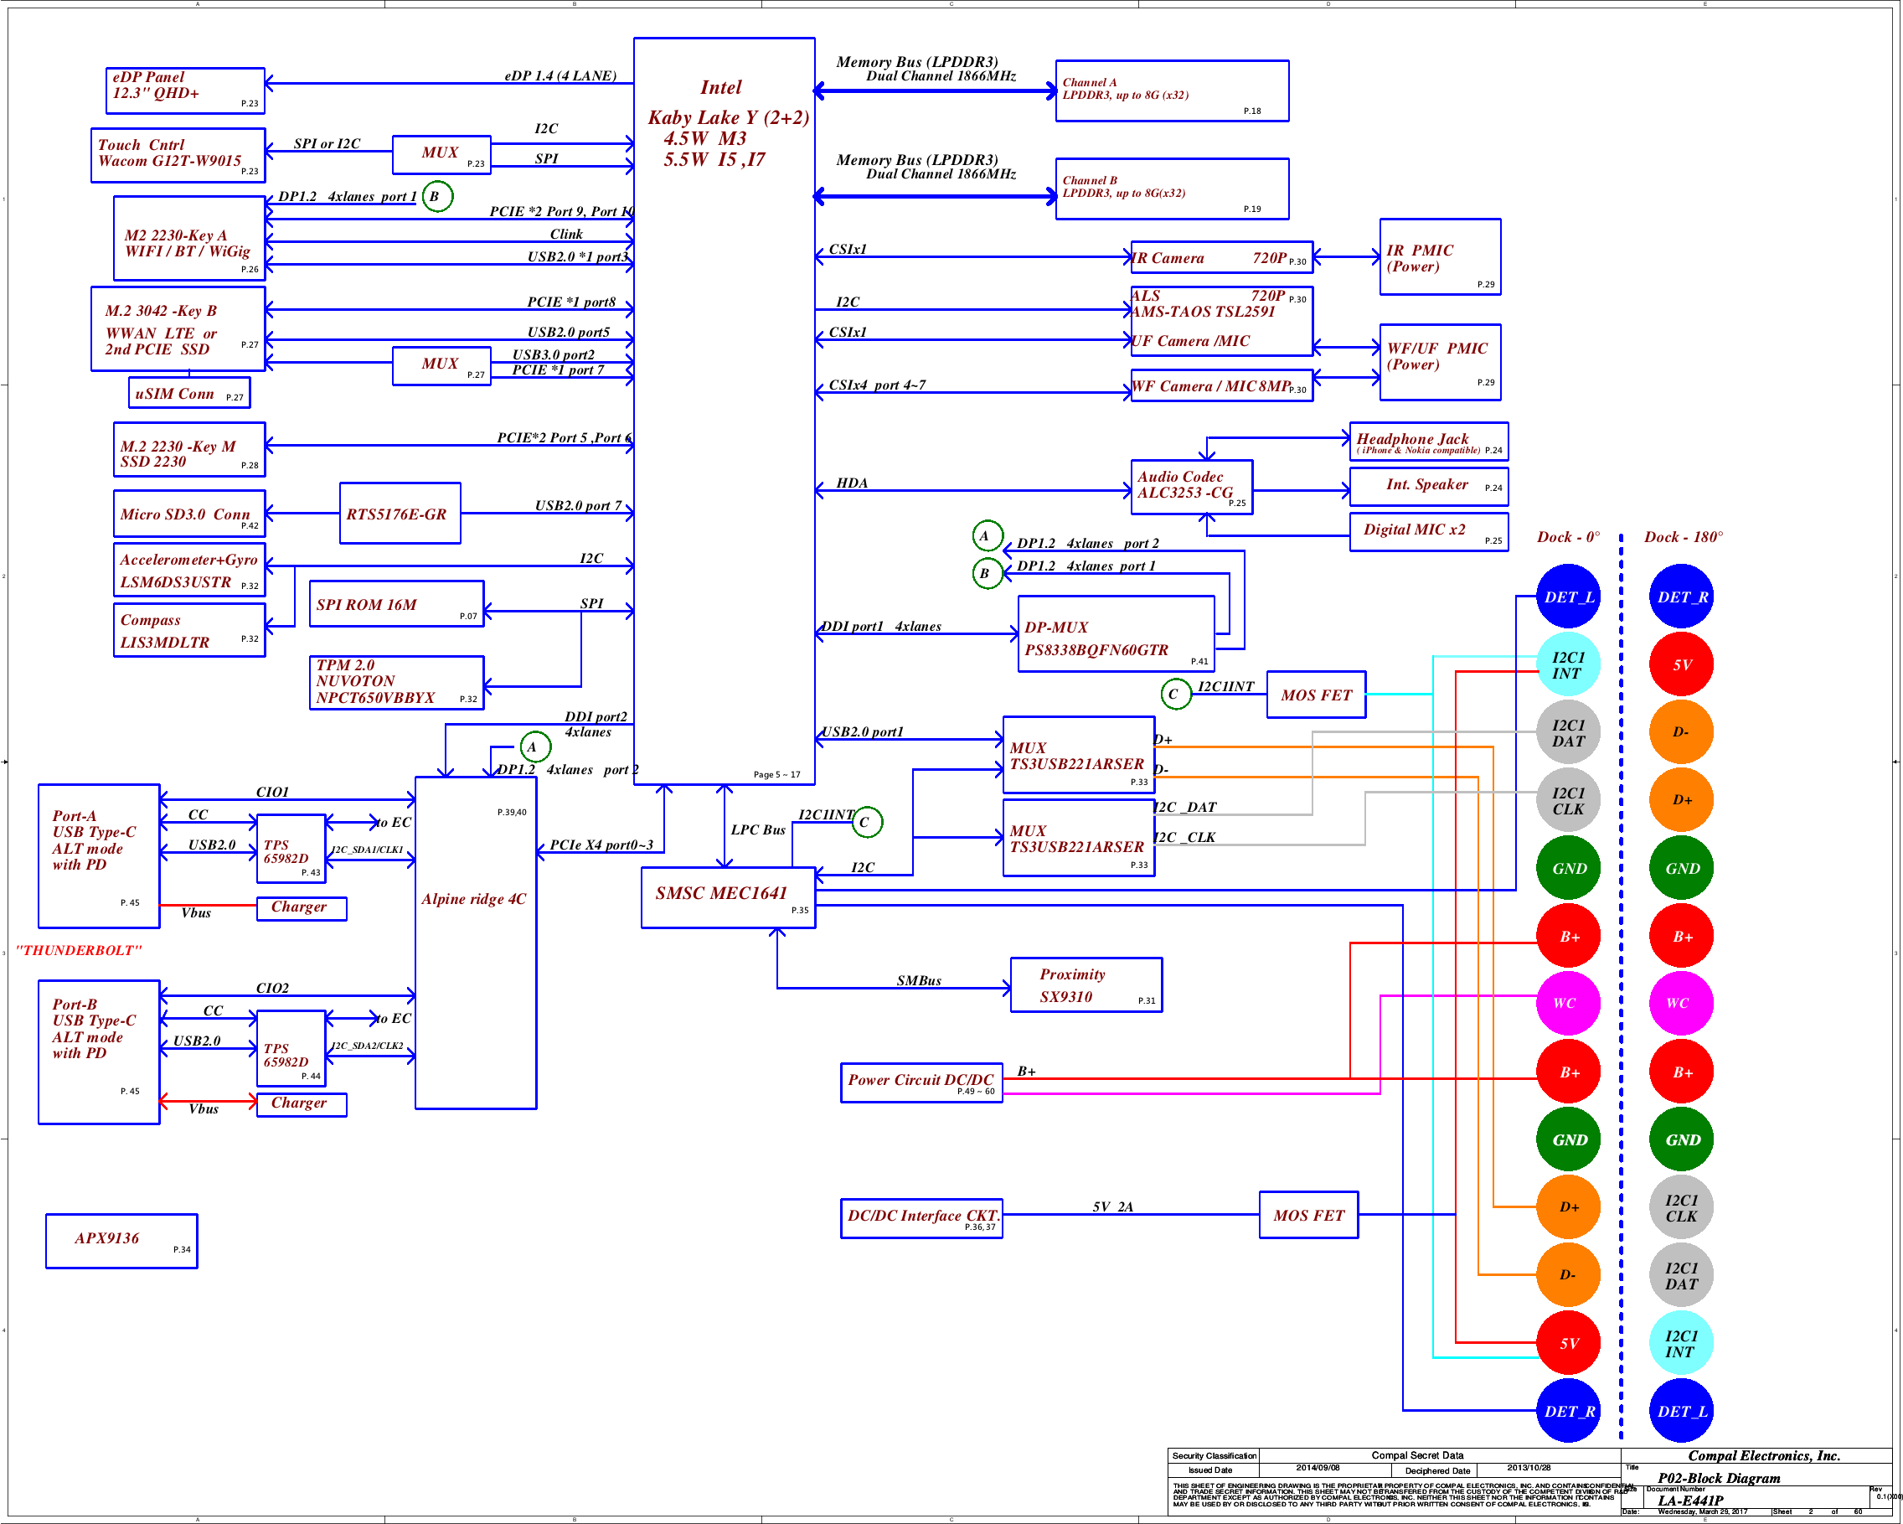
Task: Select the 'Compal Electronics, Inc.' title block text
Action: click(x=1763, y=1455)
